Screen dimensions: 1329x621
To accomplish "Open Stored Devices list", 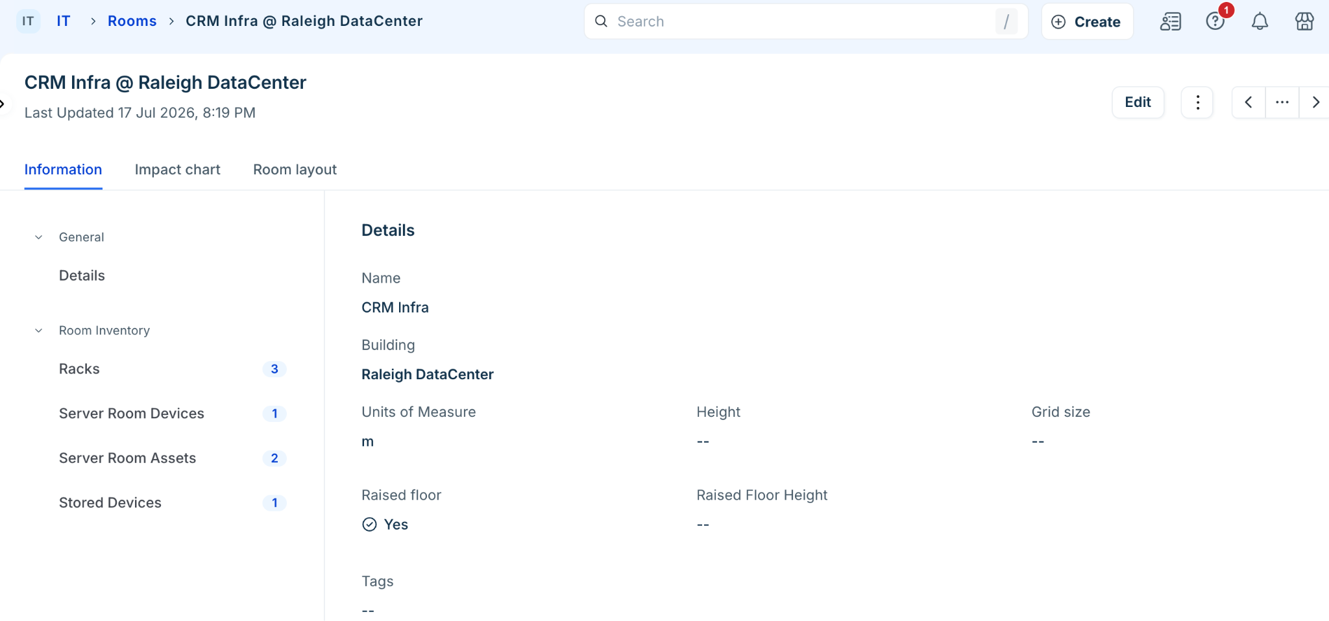I will pos(110,503).
